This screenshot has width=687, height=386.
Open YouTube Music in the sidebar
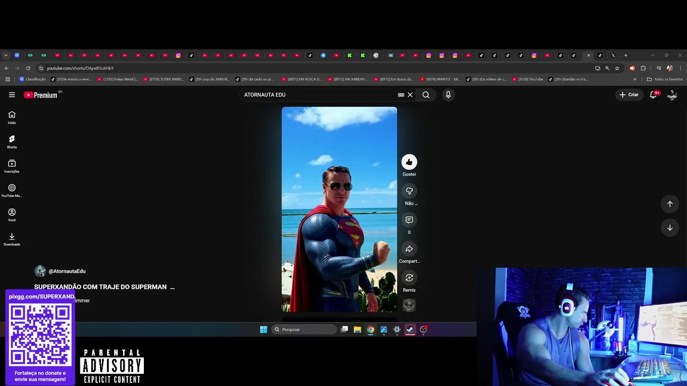pos(12,190)
